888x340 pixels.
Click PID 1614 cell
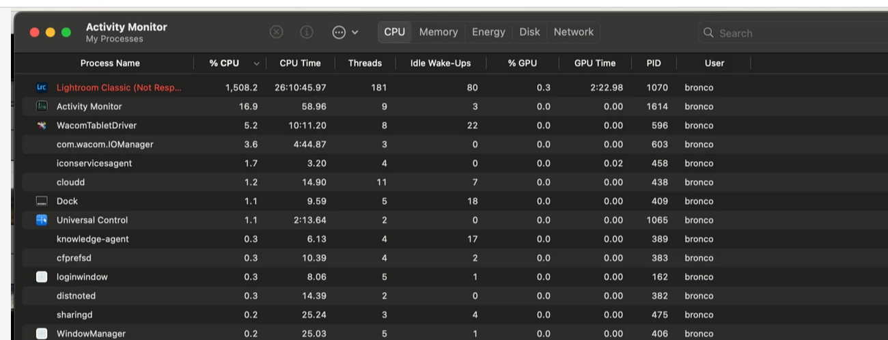pos(657,107)
